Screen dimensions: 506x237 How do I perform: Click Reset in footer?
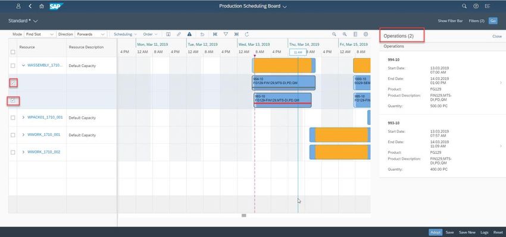pos(498,232)
